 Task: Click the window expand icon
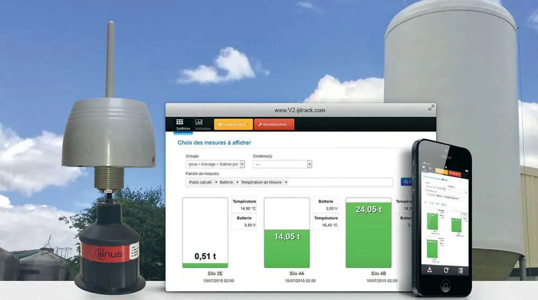(x=430, y=108)
